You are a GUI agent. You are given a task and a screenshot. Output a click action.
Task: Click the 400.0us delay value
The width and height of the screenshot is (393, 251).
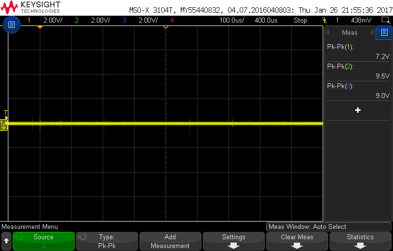pos(266,21)
